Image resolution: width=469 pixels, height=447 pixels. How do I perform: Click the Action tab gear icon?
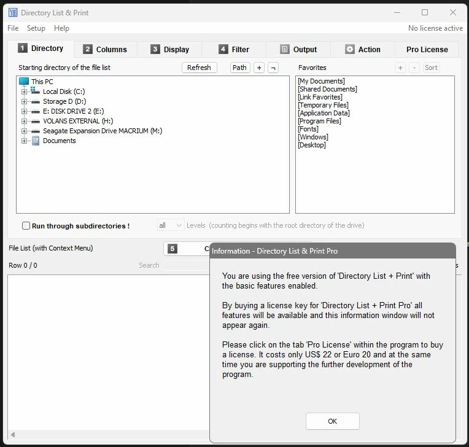tap(349, 49)
